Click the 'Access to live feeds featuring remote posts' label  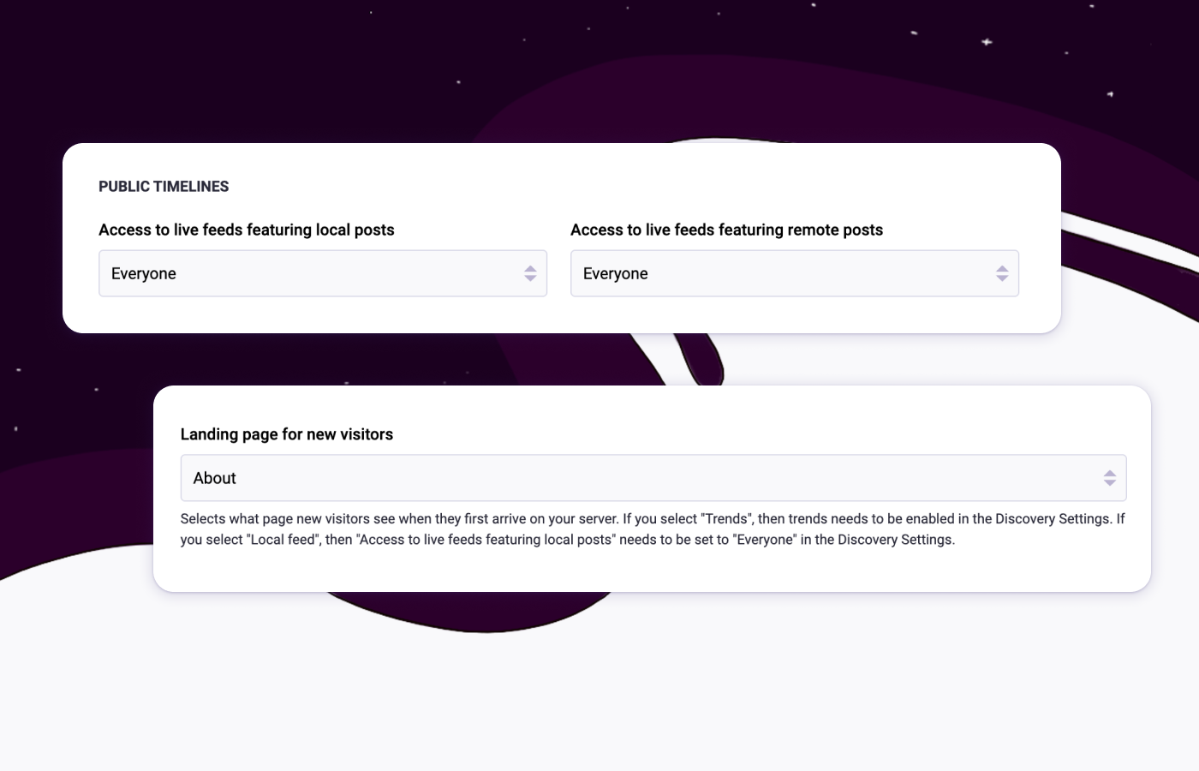(x=727, y=230)
